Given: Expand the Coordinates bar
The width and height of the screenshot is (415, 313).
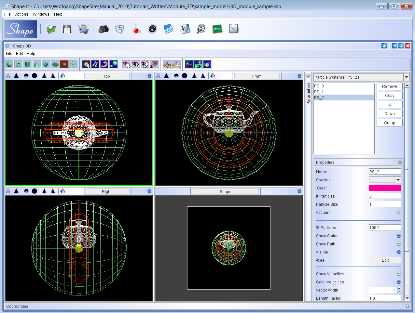Looking at the screenshot, I should [407, 306].
